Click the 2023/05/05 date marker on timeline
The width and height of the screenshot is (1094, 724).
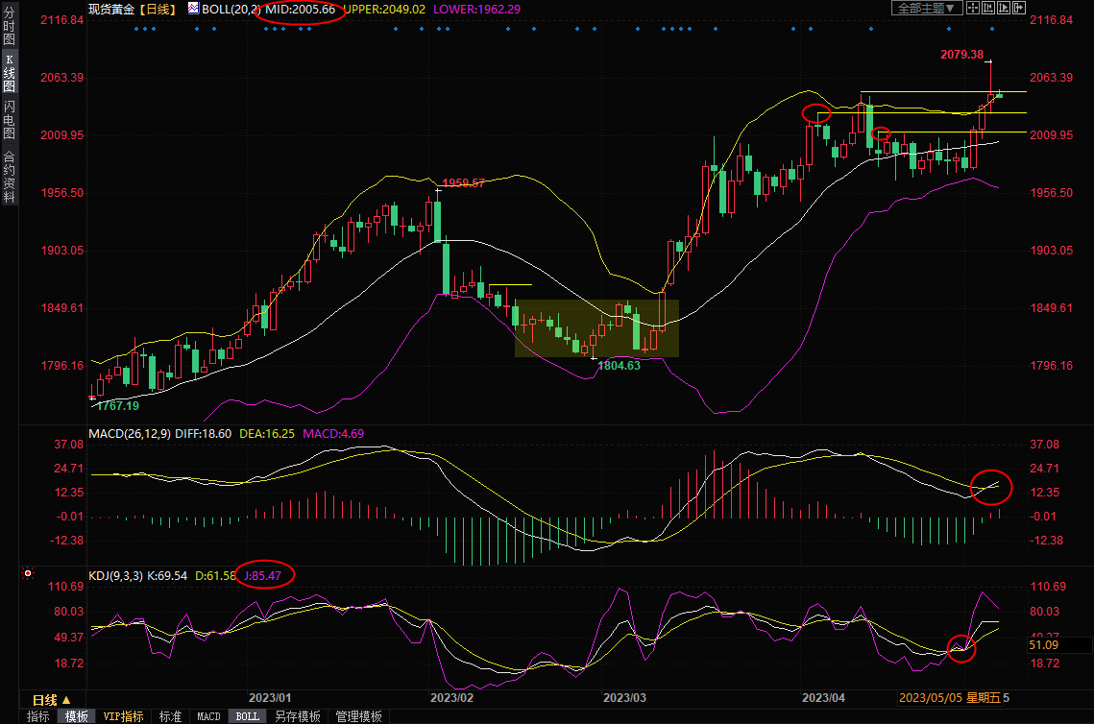[x=927, y=698]
